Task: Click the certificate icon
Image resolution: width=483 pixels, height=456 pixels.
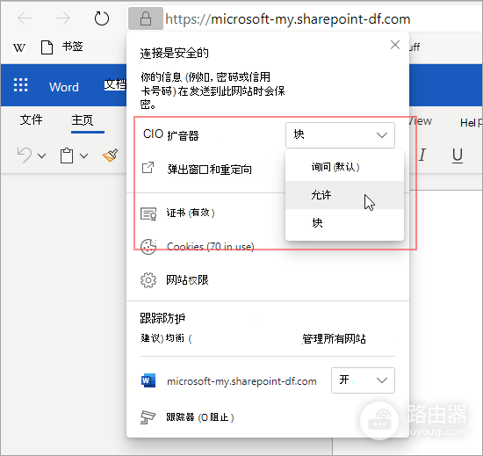Action: click(148, 214)
